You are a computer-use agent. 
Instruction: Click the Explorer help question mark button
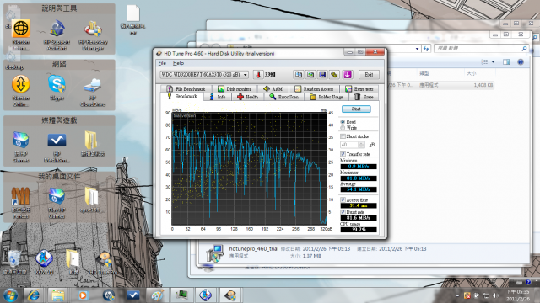coord(521,61)
